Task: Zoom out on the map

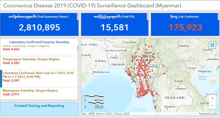Action: point(212,105)
